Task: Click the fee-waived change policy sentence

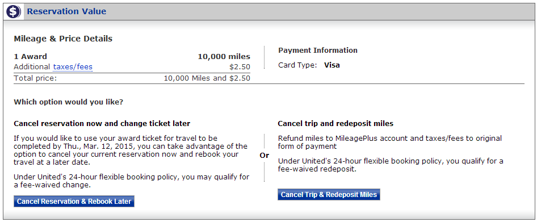Action: (x=132, y=181)
